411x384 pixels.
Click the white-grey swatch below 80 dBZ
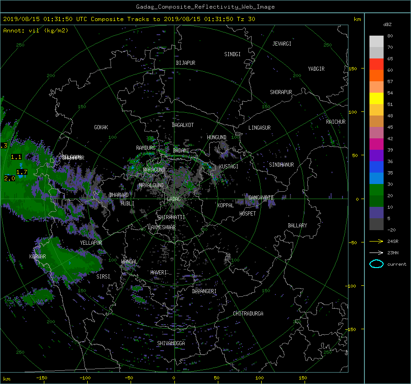pyautogui.click(x=376, y=42)
